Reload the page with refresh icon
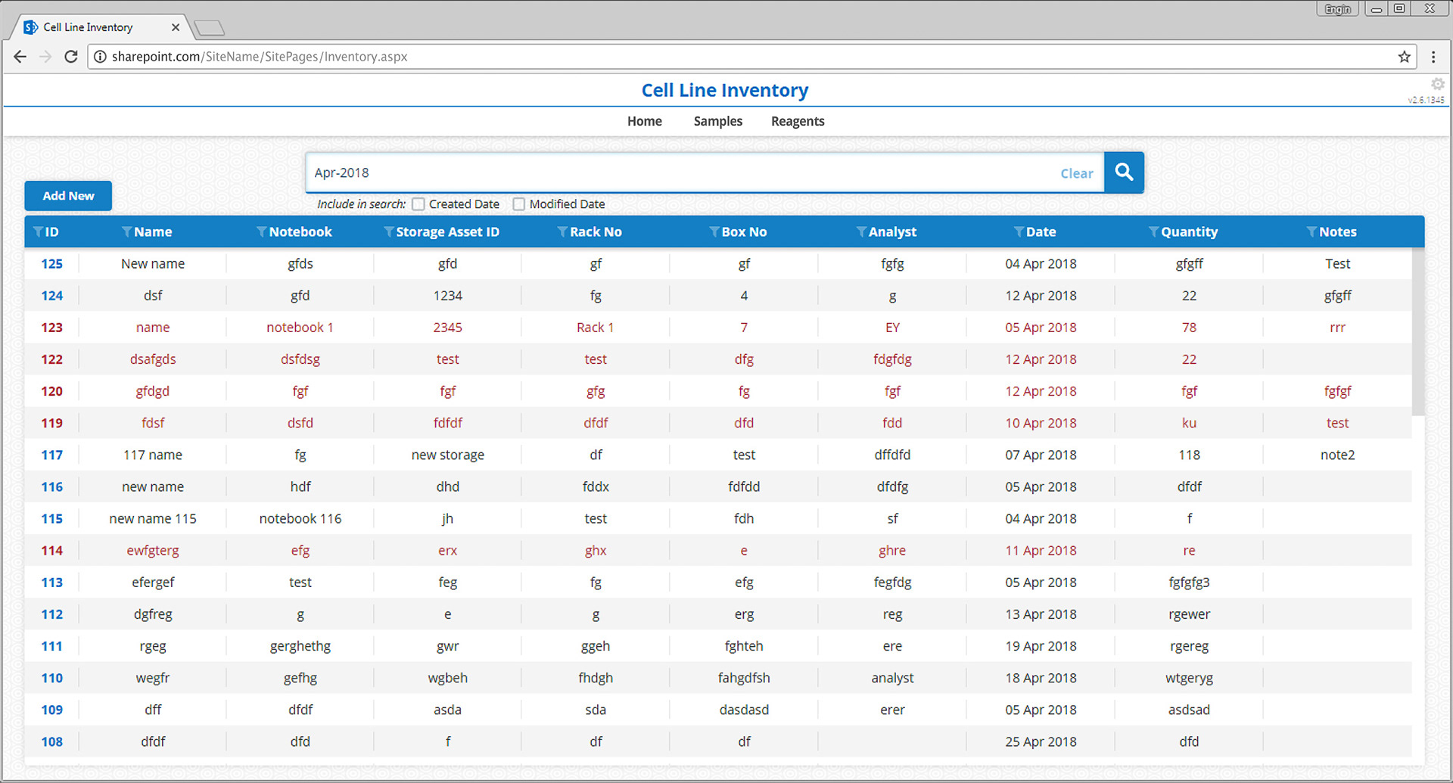Screen dimensions: 1453x783 pyautogui.click(x=71, y=57)
